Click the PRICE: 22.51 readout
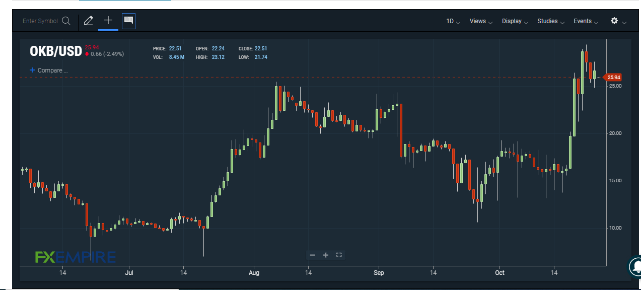Image resolution: width=641 pixels, height=290 pixels. click(x=167, y=49)
